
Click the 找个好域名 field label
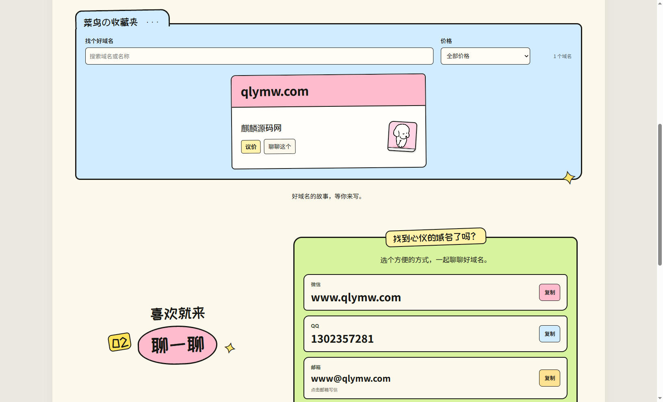point(99,41)
